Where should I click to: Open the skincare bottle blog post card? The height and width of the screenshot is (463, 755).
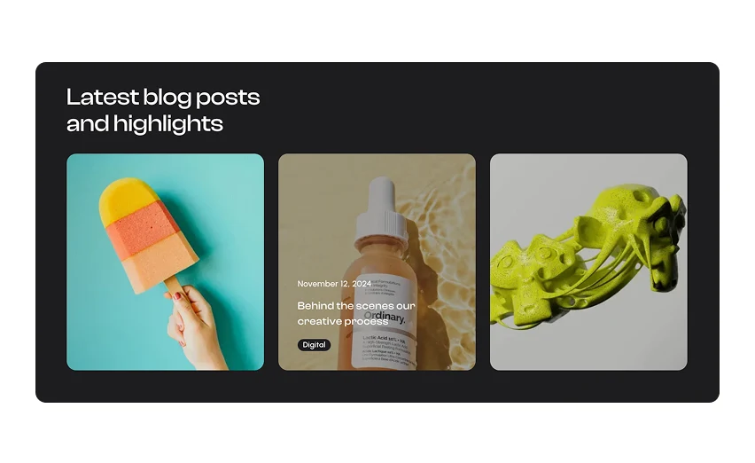[377, 262]
